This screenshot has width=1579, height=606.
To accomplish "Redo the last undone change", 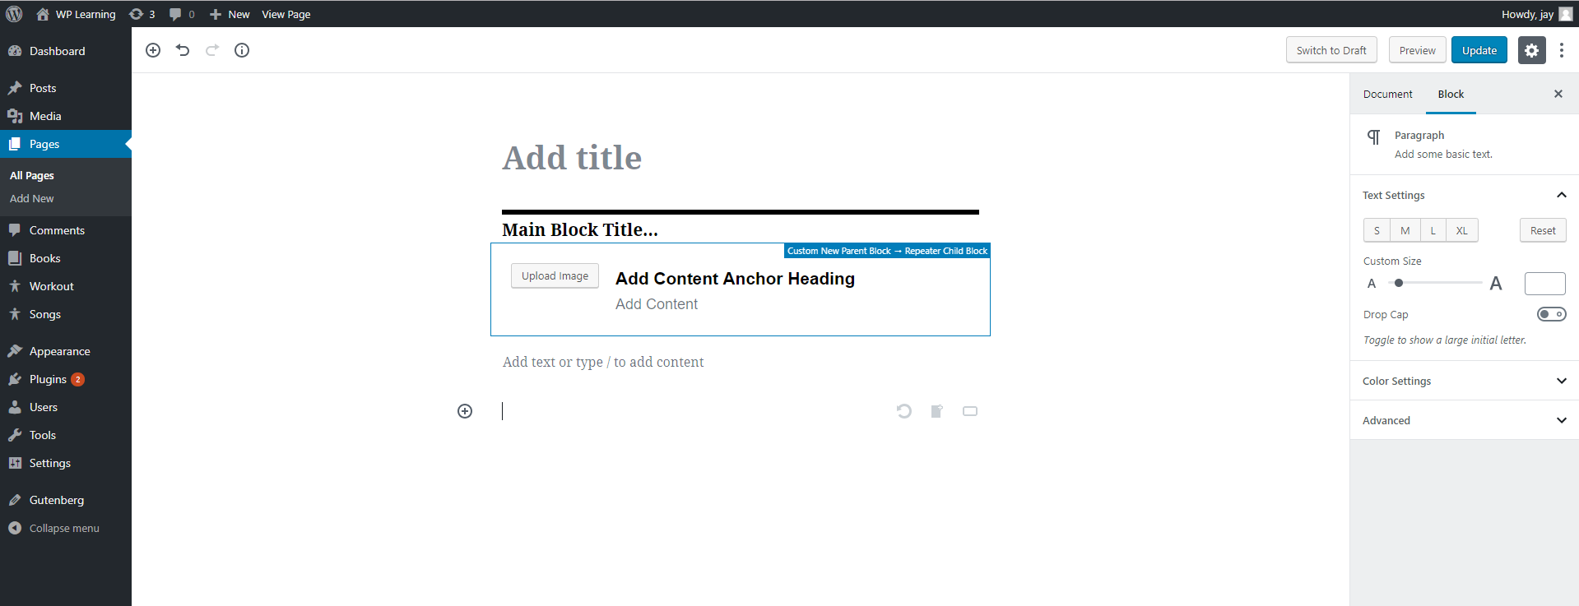I will pyautogui.click(x=212, y=50).
